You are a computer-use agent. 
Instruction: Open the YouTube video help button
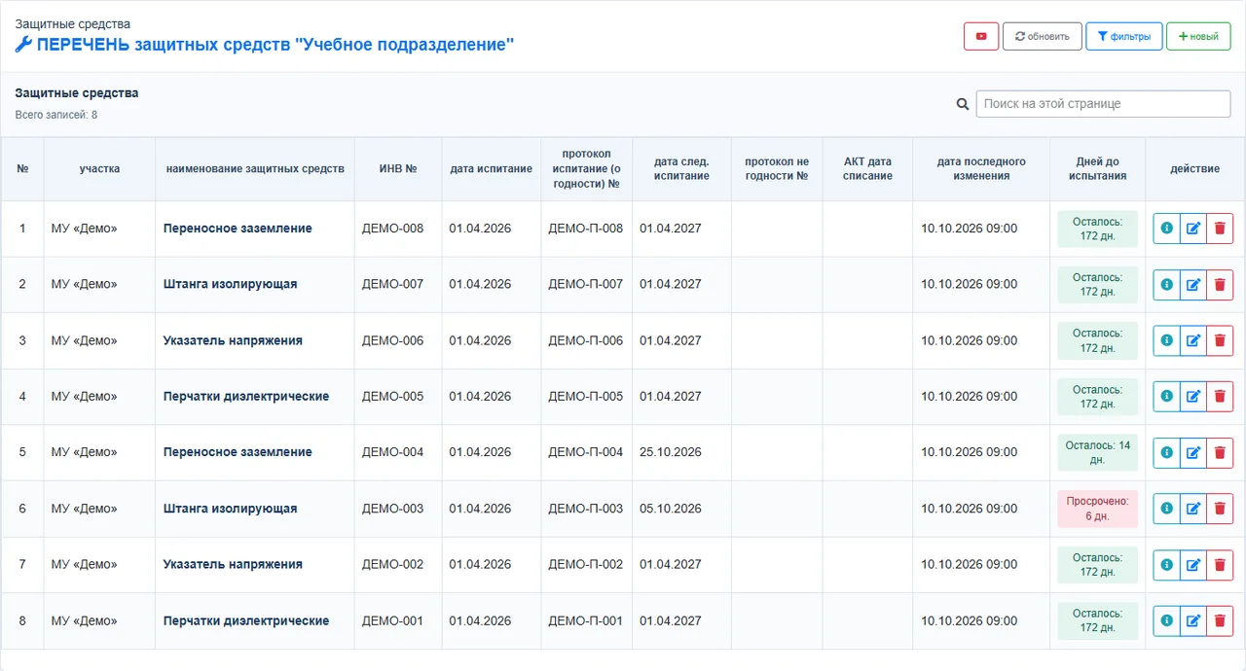click(x=981, y=37)
